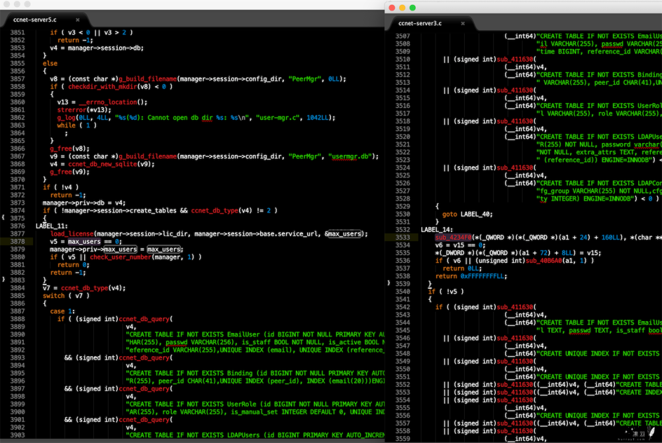Click "v4 = manager->session->db;" statement
The height and width of the screenshot is (443, 662).
click(97, 48)
